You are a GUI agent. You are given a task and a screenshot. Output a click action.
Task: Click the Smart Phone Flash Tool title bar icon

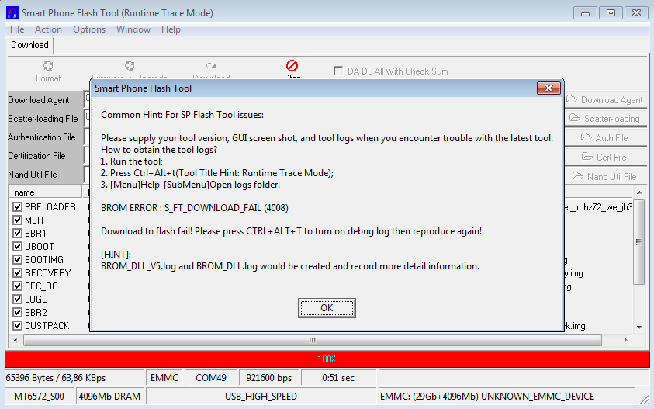[12, 12]
